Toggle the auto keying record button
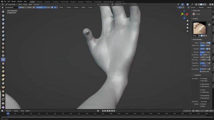Screen dimensions: 214x120 coord(98,111)
